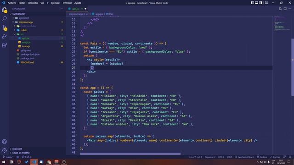Toggle bottom panel layout icon
Image resolution: width=294 pixels, height=165 pixels.
tap(256, 3)
